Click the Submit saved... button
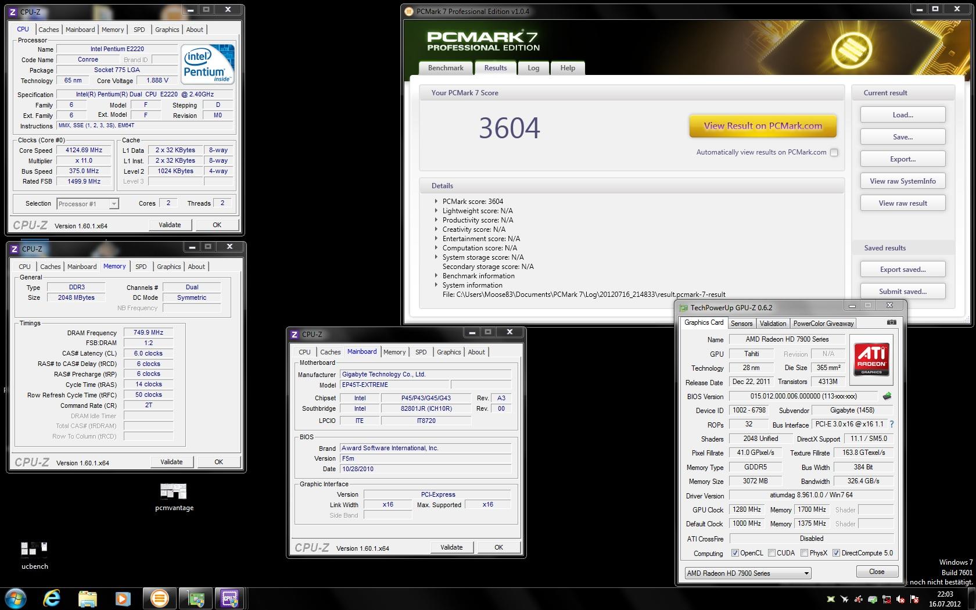Screen dimensions: 976x610 [903, 292]
